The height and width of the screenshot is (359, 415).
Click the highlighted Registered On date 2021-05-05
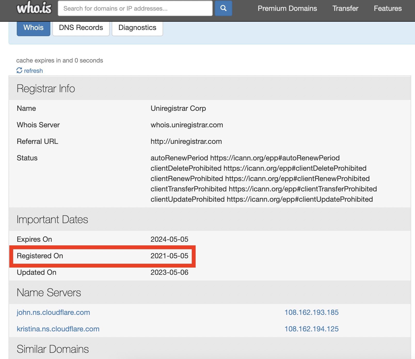[x=169, y=256]
